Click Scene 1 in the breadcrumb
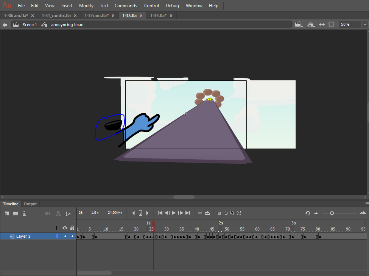Screen dimensions: 369x276 30,25
